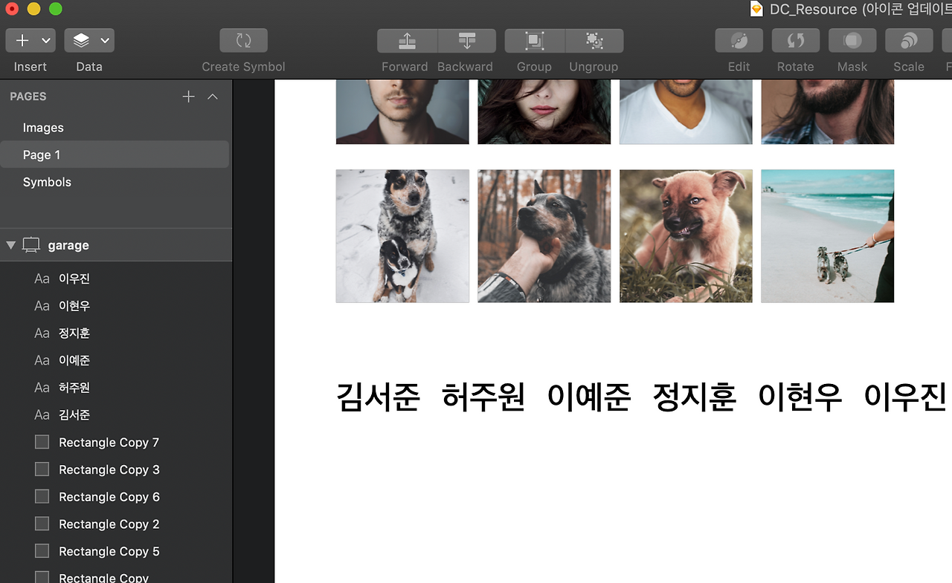Click the green full screen window button
This screenshot has height=583, width=952.
[56, 9]
